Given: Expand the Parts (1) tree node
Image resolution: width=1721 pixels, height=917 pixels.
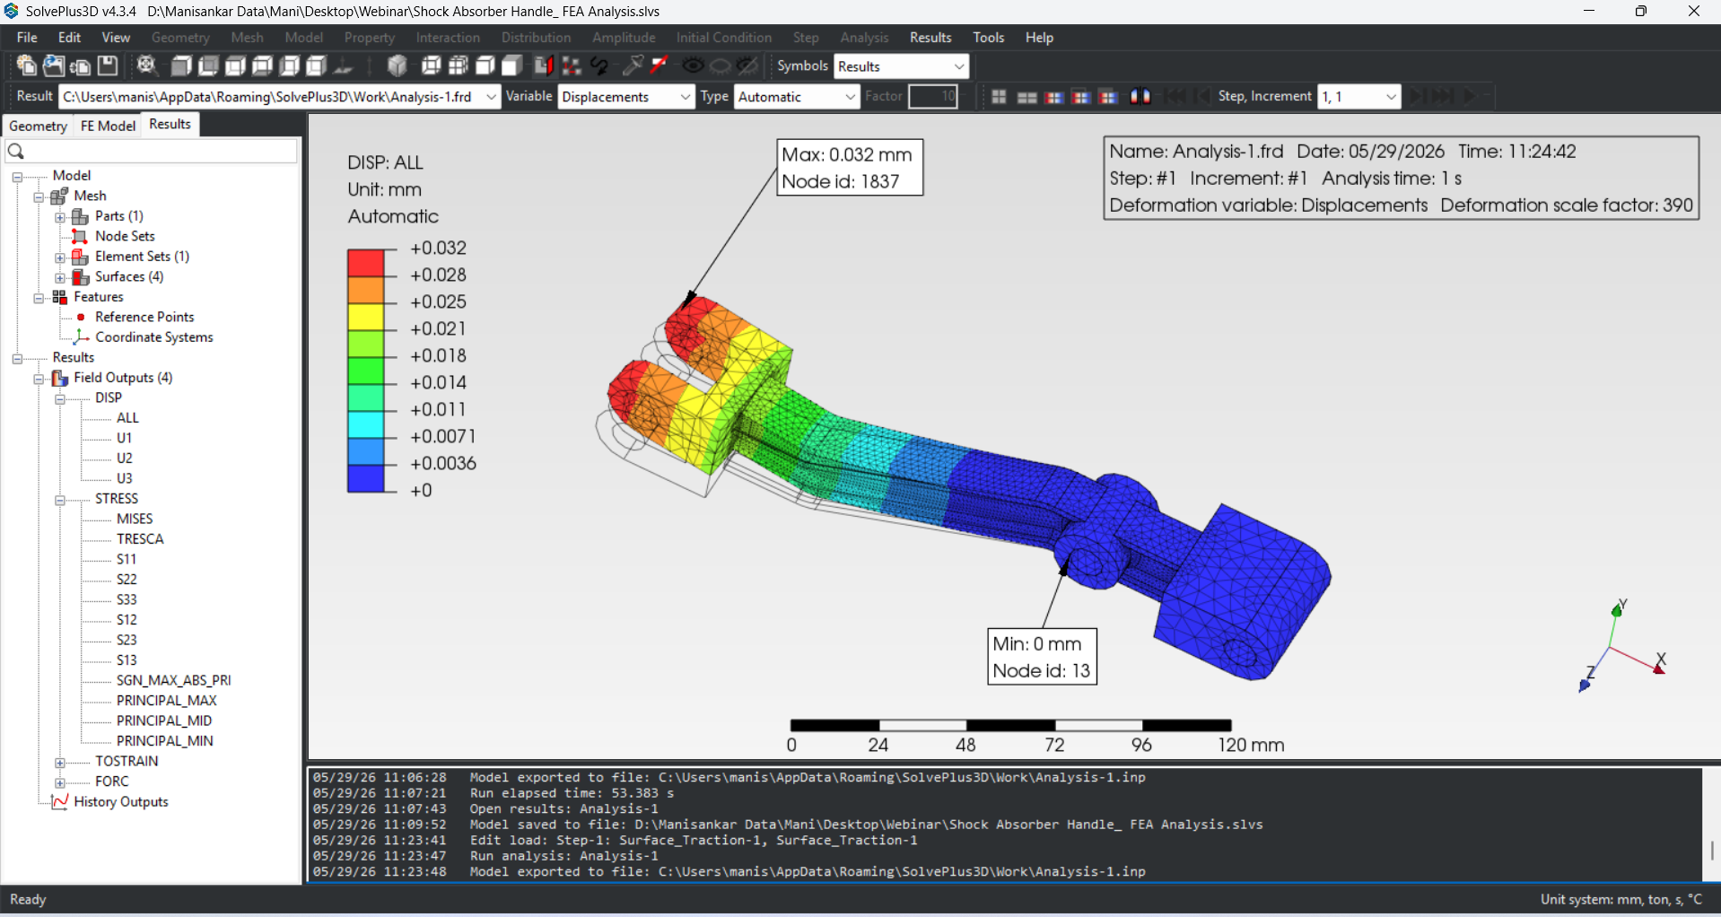Looking at the screenshot, I should 60,216.
